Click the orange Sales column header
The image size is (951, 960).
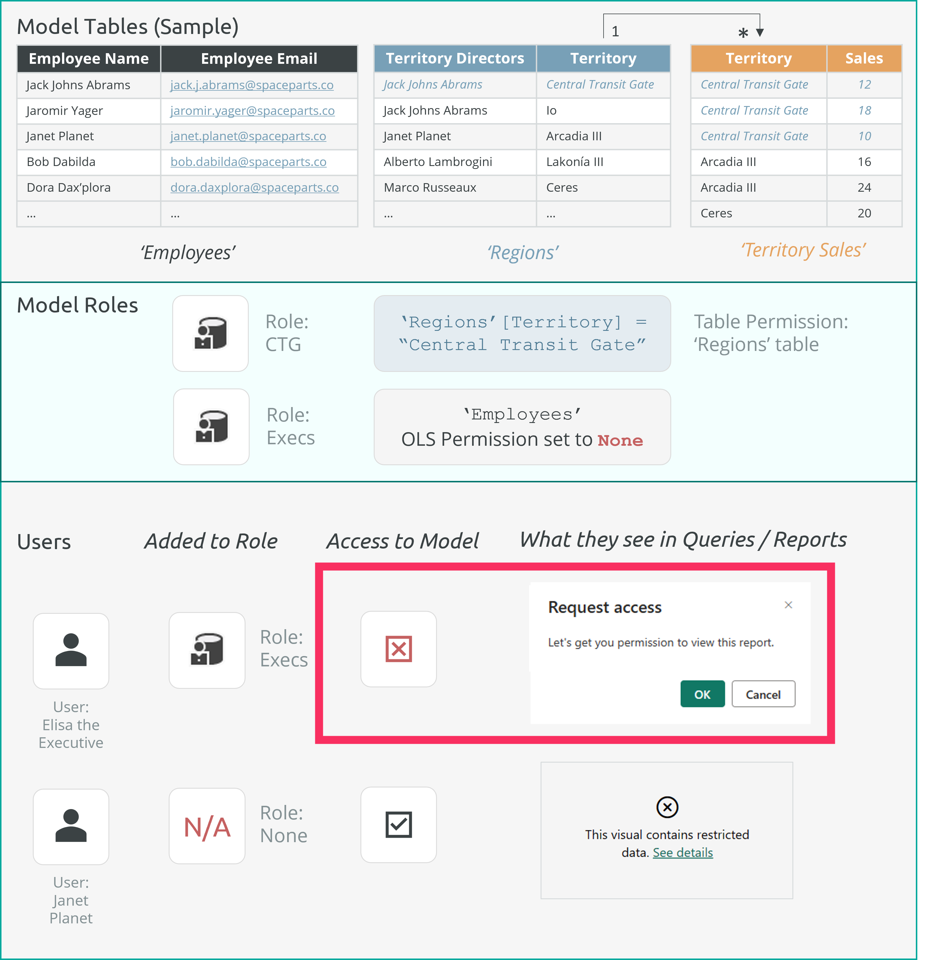(x=864, y=58)
